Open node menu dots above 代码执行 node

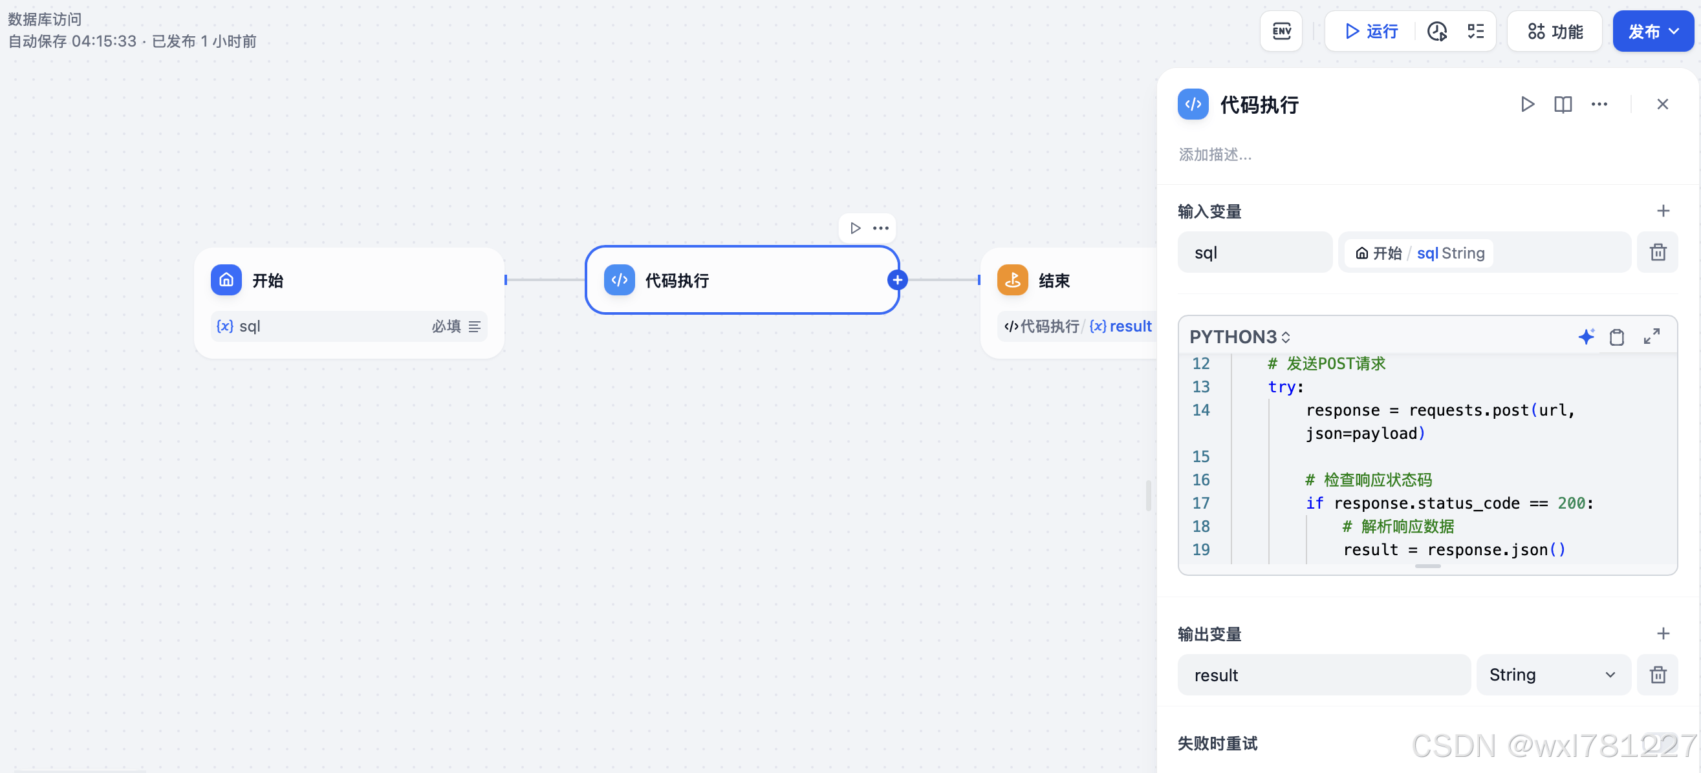tap(881, 228)
